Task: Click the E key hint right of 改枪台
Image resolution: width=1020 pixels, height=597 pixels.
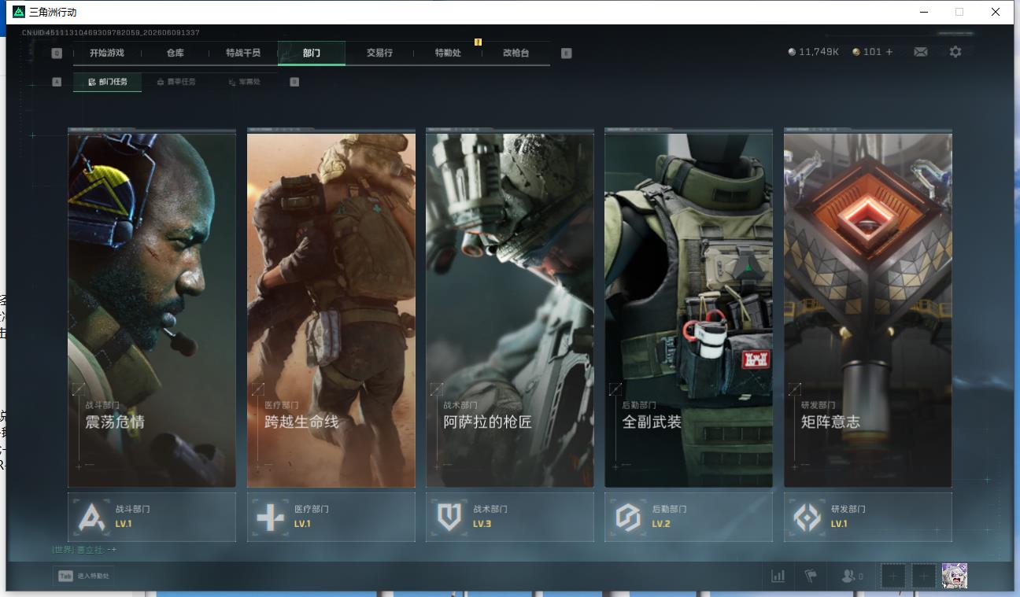Action: point(566,53)
